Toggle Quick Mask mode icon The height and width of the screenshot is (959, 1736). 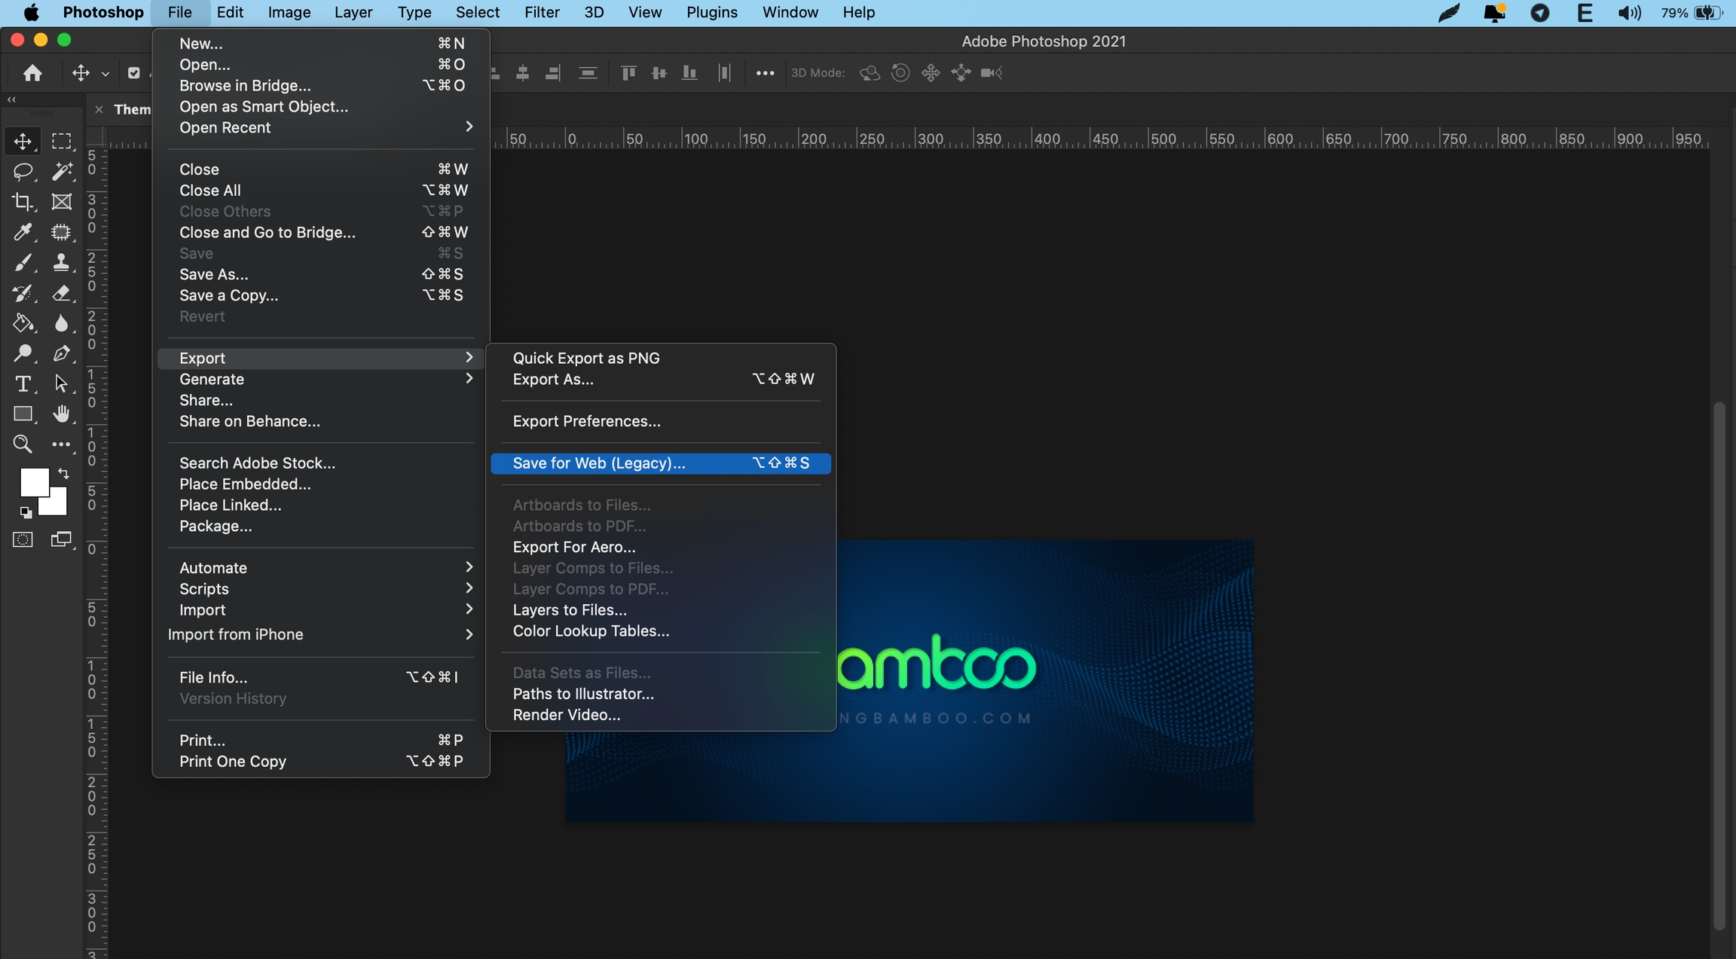tap(23, 539)
